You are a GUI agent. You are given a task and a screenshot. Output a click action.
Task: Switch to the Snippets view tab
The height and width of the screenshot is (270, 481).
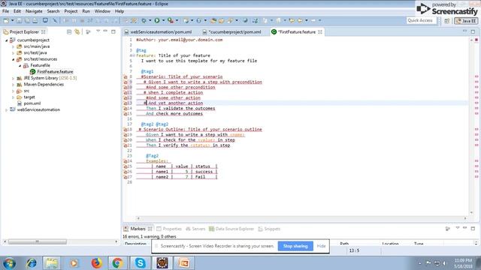pyautogui.click(x=269, y=229)
